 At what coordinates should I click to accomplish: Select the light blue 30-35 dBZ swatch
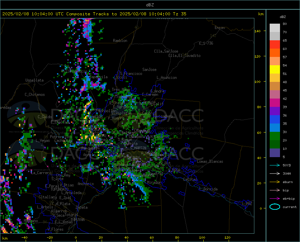coord(275,128)
